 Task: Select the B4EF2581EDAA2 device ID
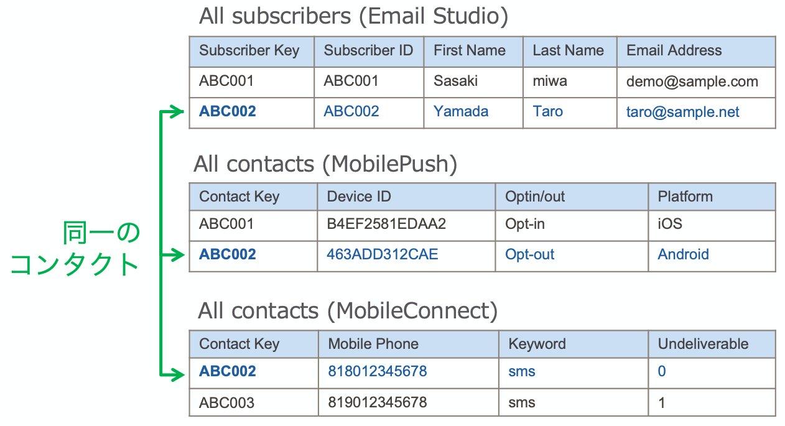pos(386,224)
